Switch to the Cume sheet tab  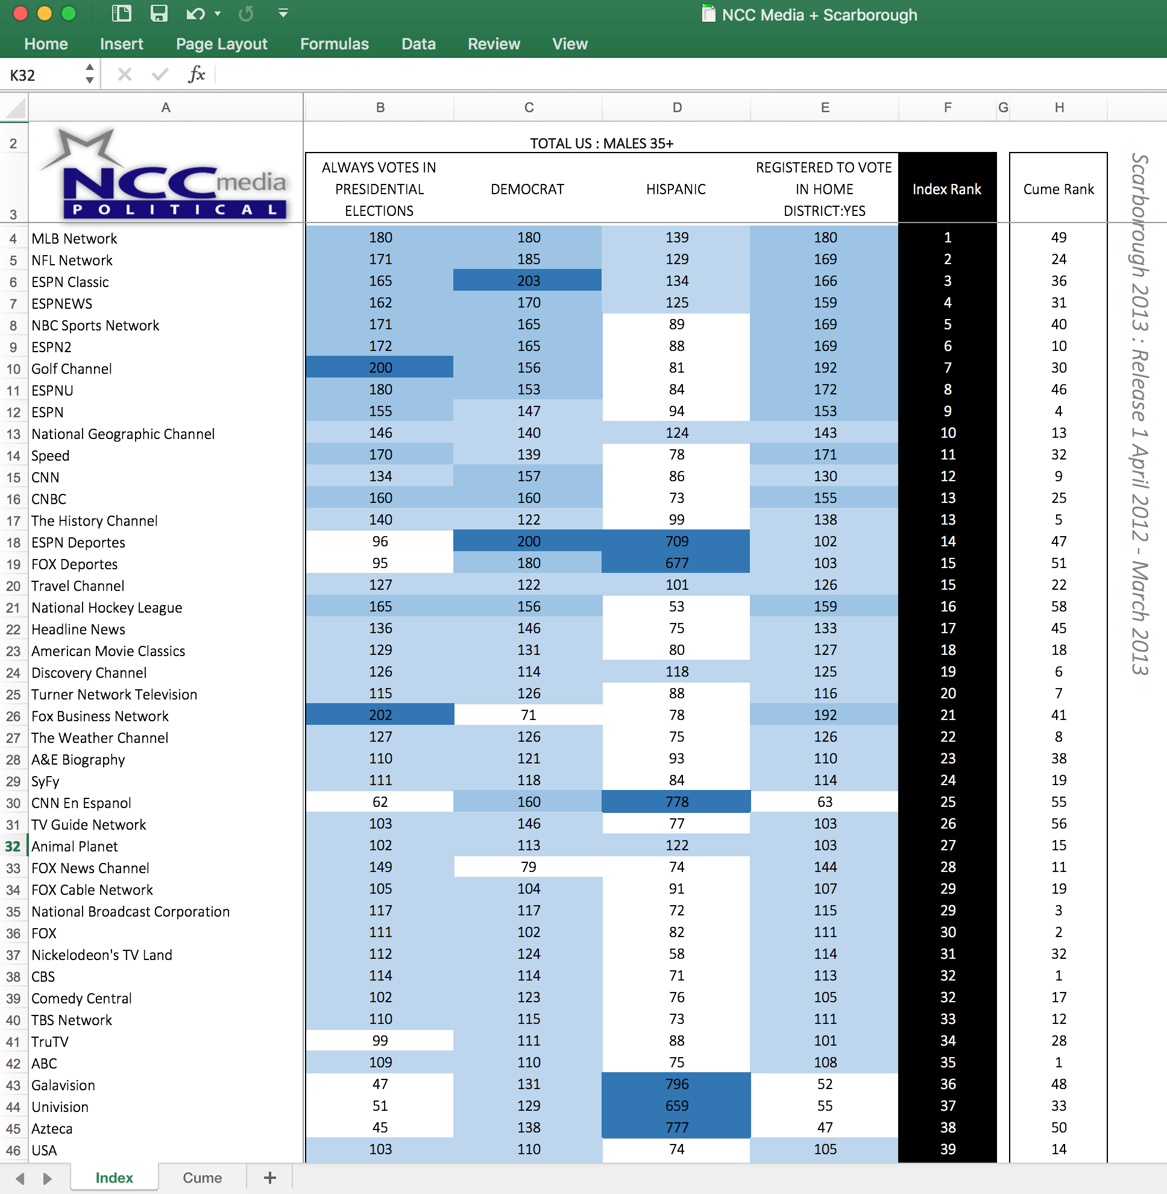(203, 1178)
